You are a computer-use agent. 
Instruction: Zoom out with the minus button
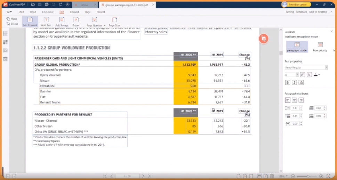coord(293,176)
